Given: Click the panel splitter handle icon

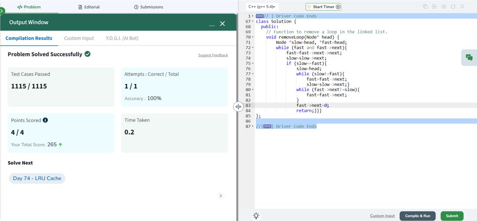Looking at the screenshot, I should tap(238, 107).
